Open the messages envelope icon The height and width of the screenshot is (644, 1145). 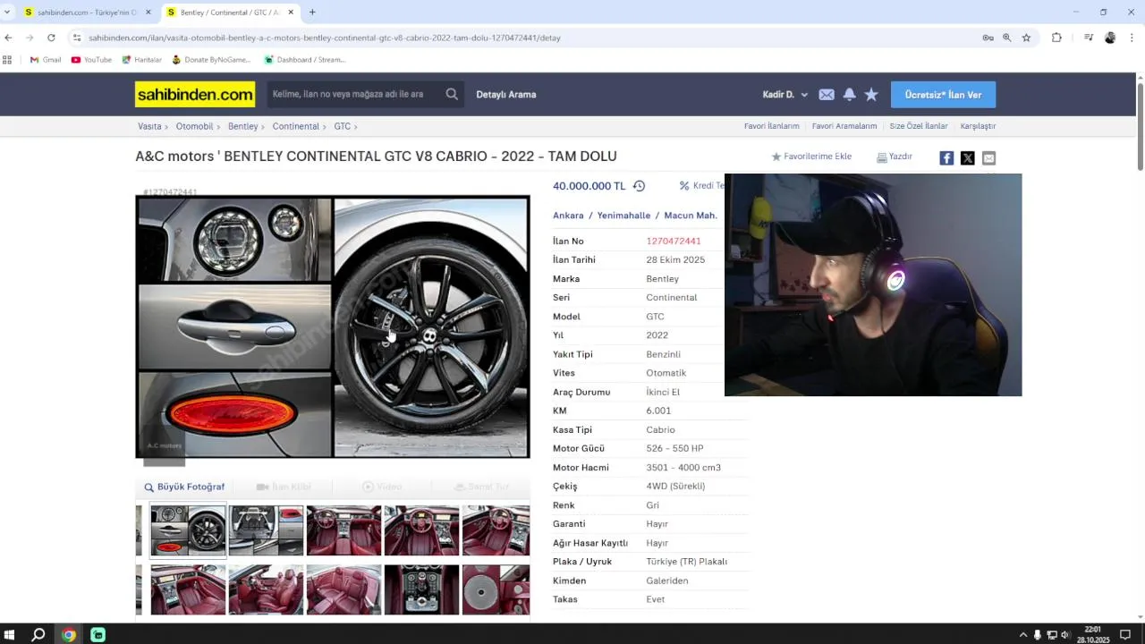(827, 94)
